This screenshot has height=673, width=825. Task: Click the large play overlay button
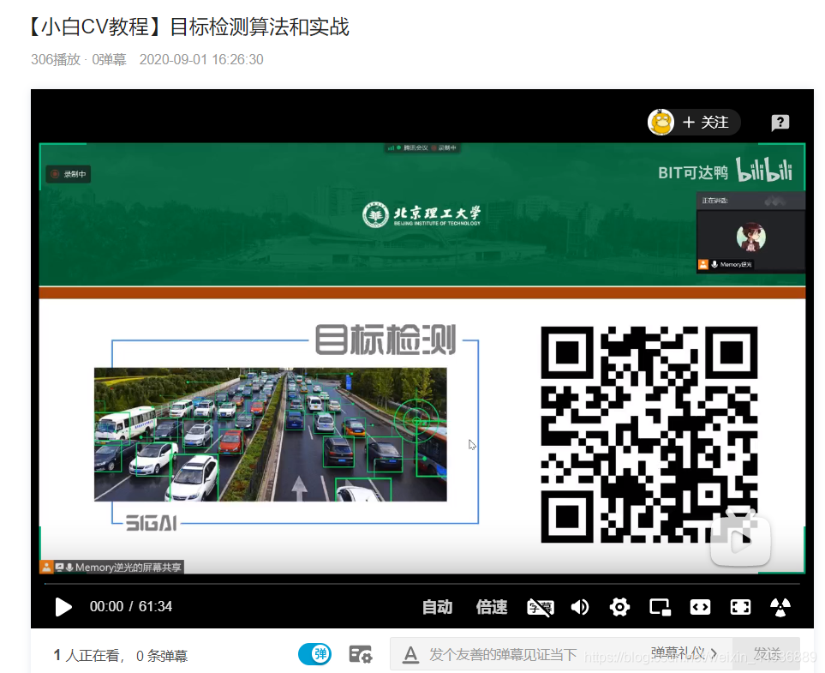740,538
